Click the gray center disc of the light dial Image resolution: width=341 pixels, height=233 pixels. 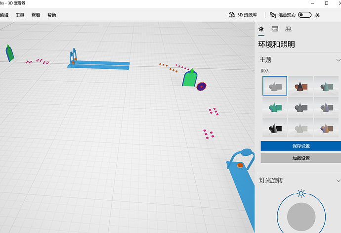(301, 217)
